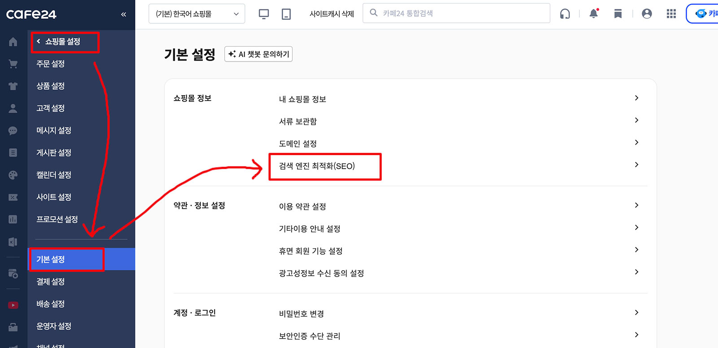Click the Cafe24 logo
This screenshot has width=718, height=348.
pos(31,14)
